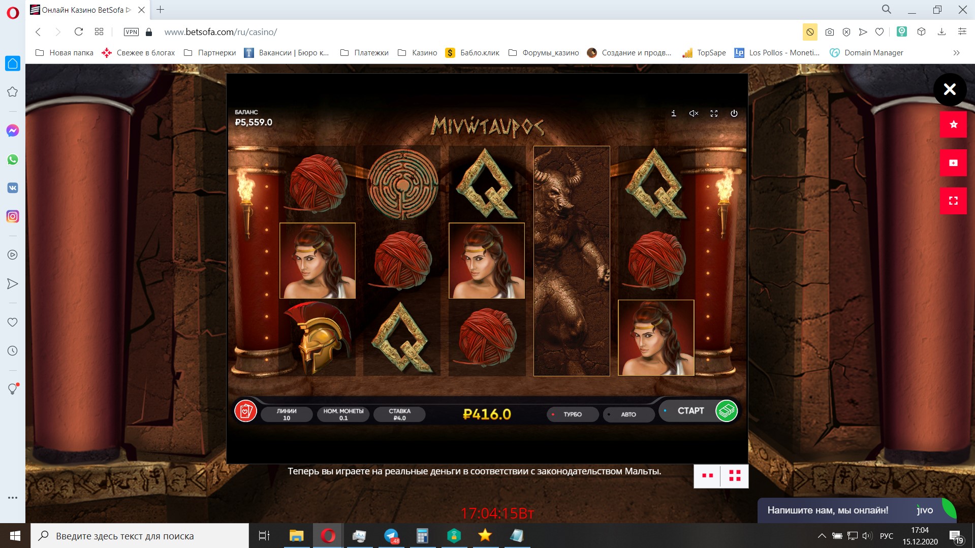
Task: Open Opera menu logo
Action: [x=13, y=13]
